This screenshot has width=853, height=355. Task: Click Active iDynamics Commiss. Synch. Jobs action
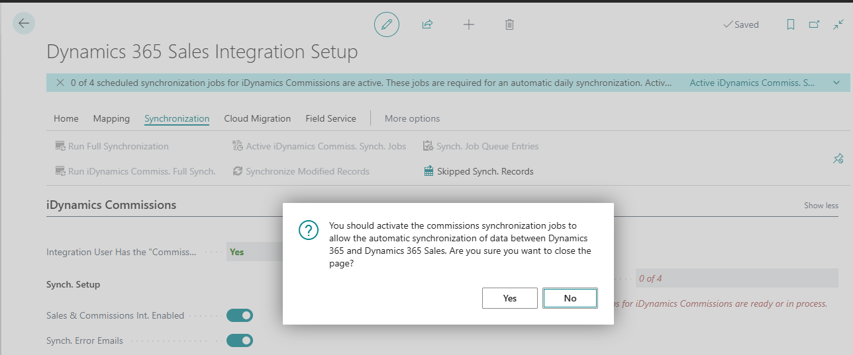pos(319,146)
